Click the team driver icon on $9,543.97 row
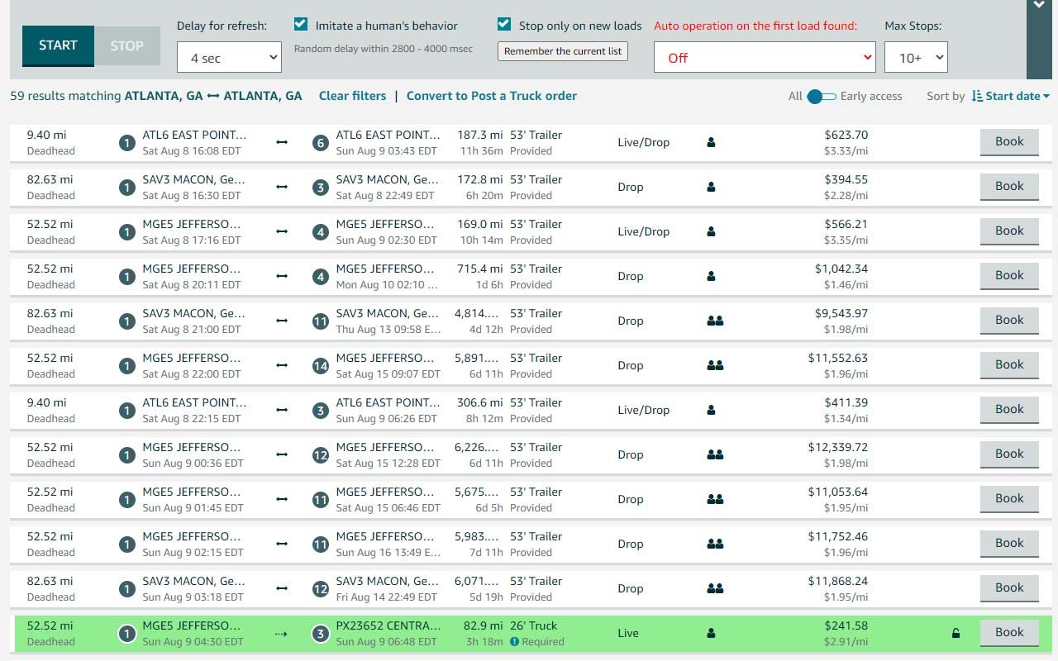The image size is (1058, 661). pyautogui.click(x=715, y=321)
